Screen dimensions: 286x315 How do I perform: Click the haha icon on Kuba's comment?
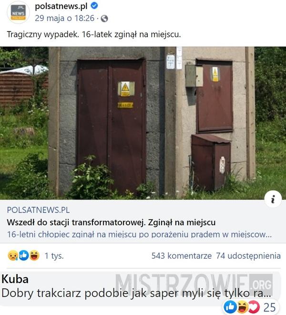coord(243,307)
